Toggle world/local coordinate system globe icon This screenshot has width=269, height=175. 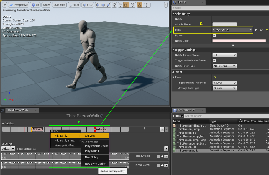click(x=114, y=5)
